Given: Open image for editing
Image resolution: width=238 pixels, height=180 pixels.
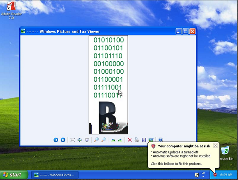Looking at the screenshot, I should (151, 140).
